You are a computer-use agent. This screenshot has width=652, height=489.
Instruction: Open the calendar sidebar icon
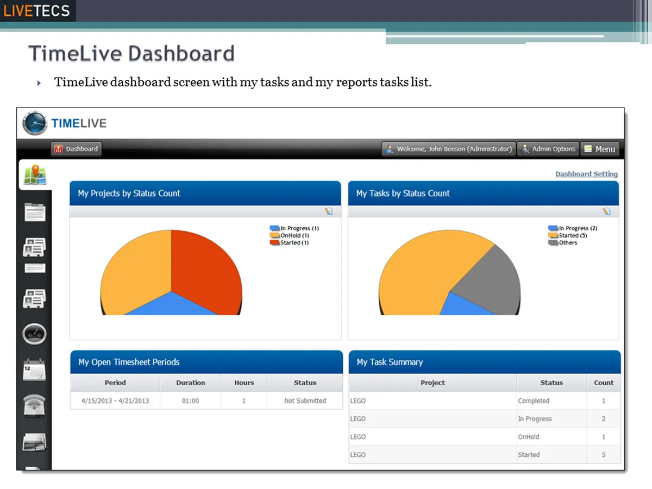click(x=35, y=370)
